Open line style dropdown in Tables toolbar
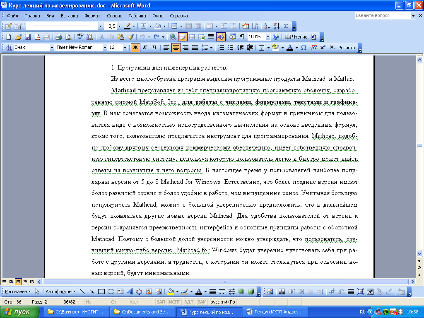424x318 pixels. [x=100, y=26]
